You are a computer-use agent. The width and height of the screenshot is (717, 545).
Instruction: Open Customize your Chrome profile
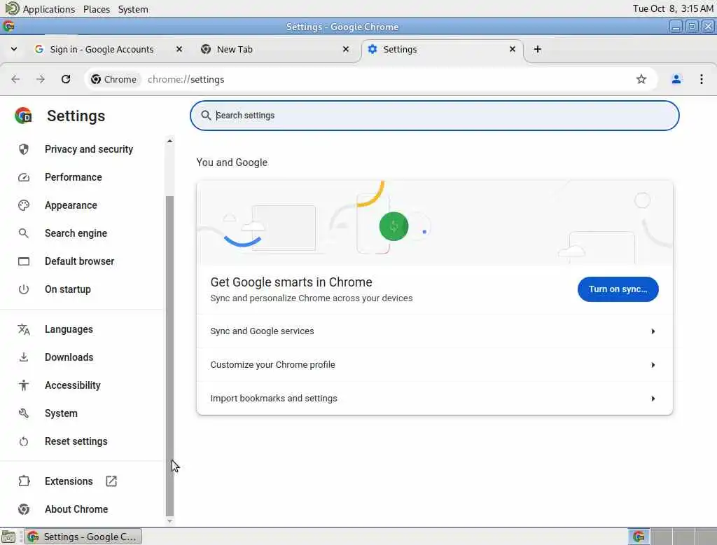(x=434, y=365)
